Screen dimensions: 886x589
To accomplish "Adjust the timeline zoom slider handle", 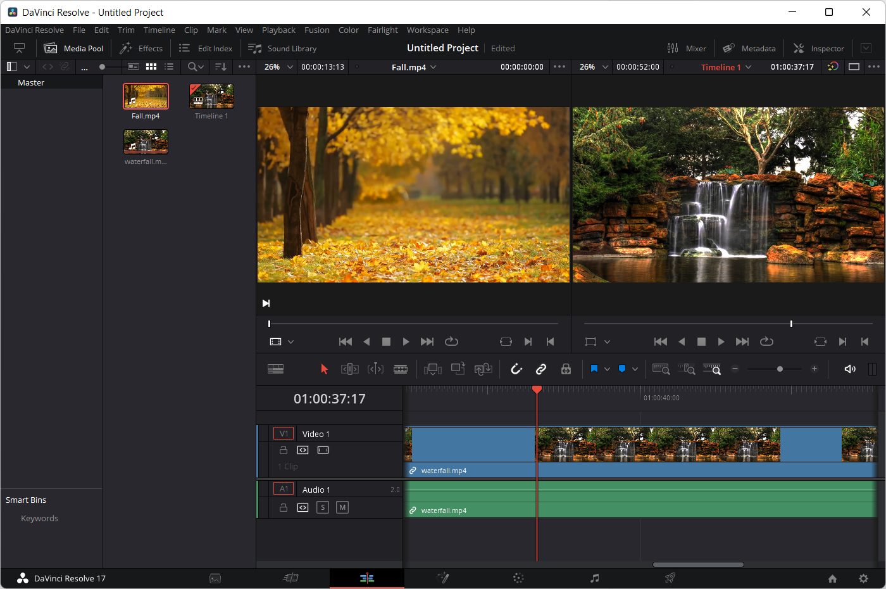I will point(780,369).
